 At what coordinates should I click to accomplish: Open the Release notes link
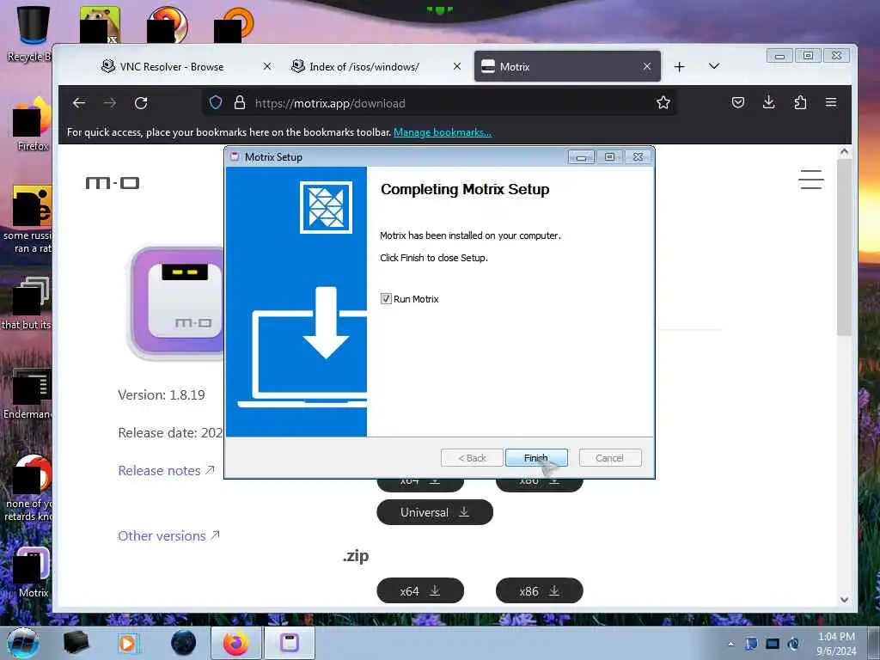click(166, 470)
